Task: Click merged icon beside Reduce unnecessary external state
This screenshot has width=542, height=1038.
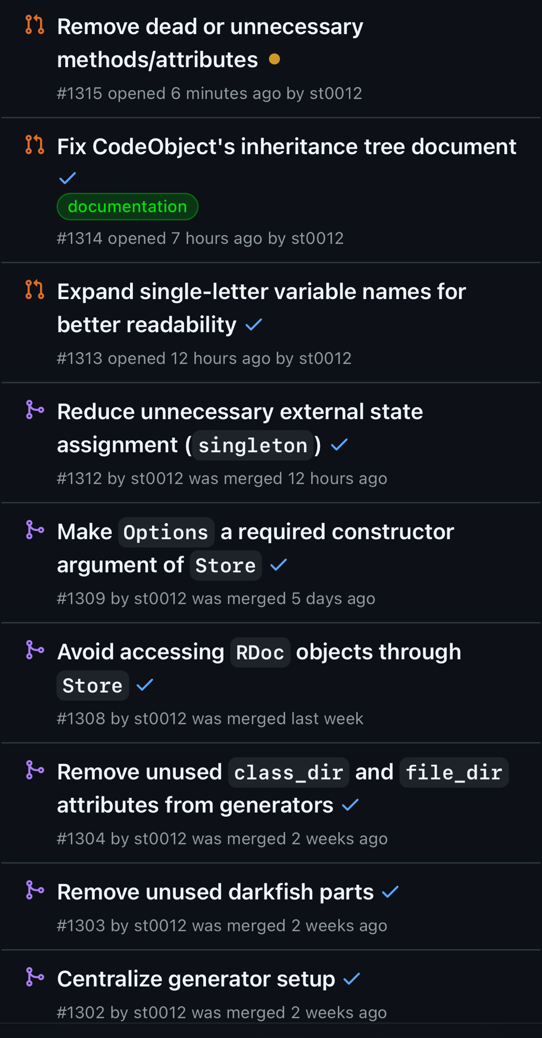Action: coord(35,410)
